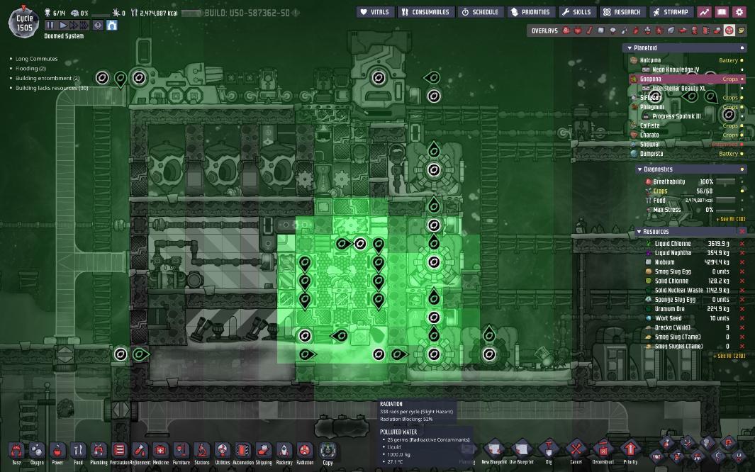Open the Plumbing build menu

99,451
